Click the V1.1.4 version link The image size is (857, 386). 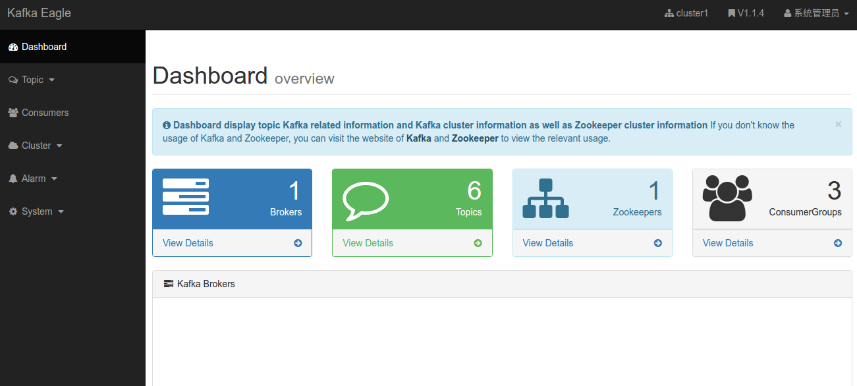(x=746, y=13)
